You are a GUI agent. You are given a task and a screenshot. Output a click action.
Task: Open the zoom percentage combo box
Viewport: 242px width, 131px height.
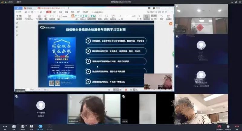pyautogui.click(x=66, y=16)
